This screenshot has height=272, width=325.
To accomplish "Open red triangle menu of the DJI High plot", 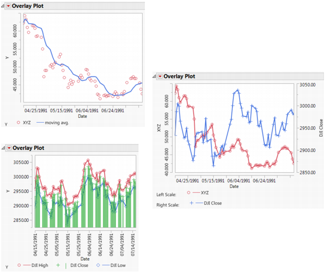I will point(8,148).
